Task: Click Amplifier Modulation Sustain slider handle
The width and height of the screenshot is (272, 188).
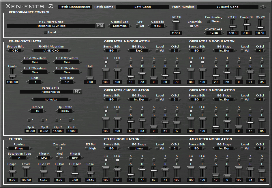Action: [x=239, y=168]
